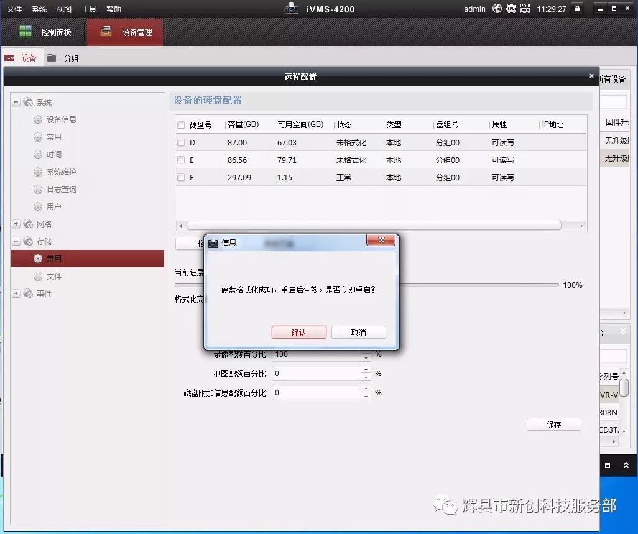The height and width of the screenshot is (534, 638).
Task: Open the 帮助 menu
Action: pos(114,9)
